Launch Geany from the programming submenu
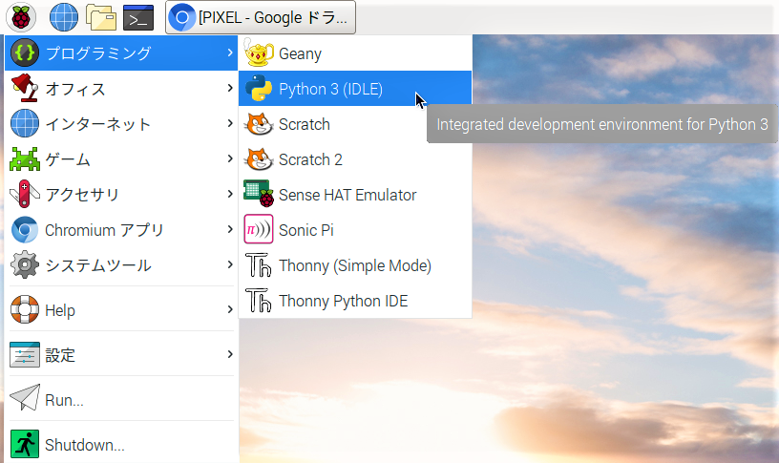Image resolution: width=779 pixels, height=463 pixels. point(355,53)
